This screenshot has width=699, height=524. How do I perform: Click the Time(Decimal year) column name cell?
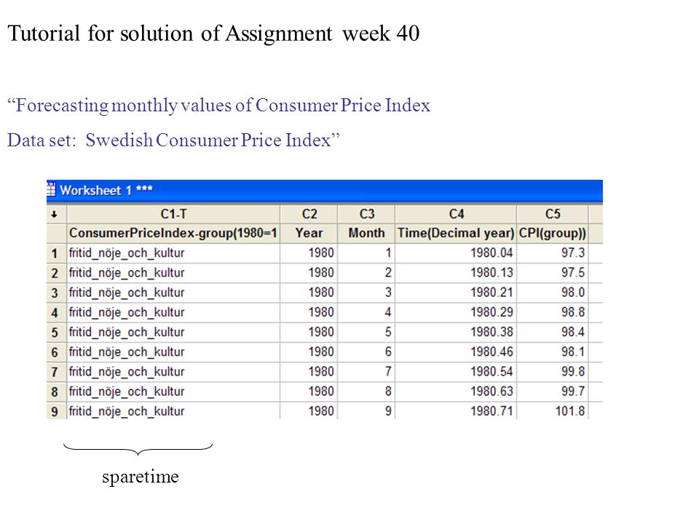[x=456, y=233]
